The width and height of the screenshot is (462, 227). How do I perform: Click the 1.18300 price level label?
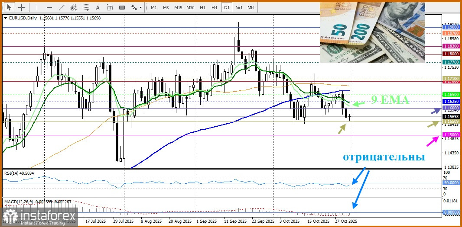pyautogui.click(x=451, y=46)
